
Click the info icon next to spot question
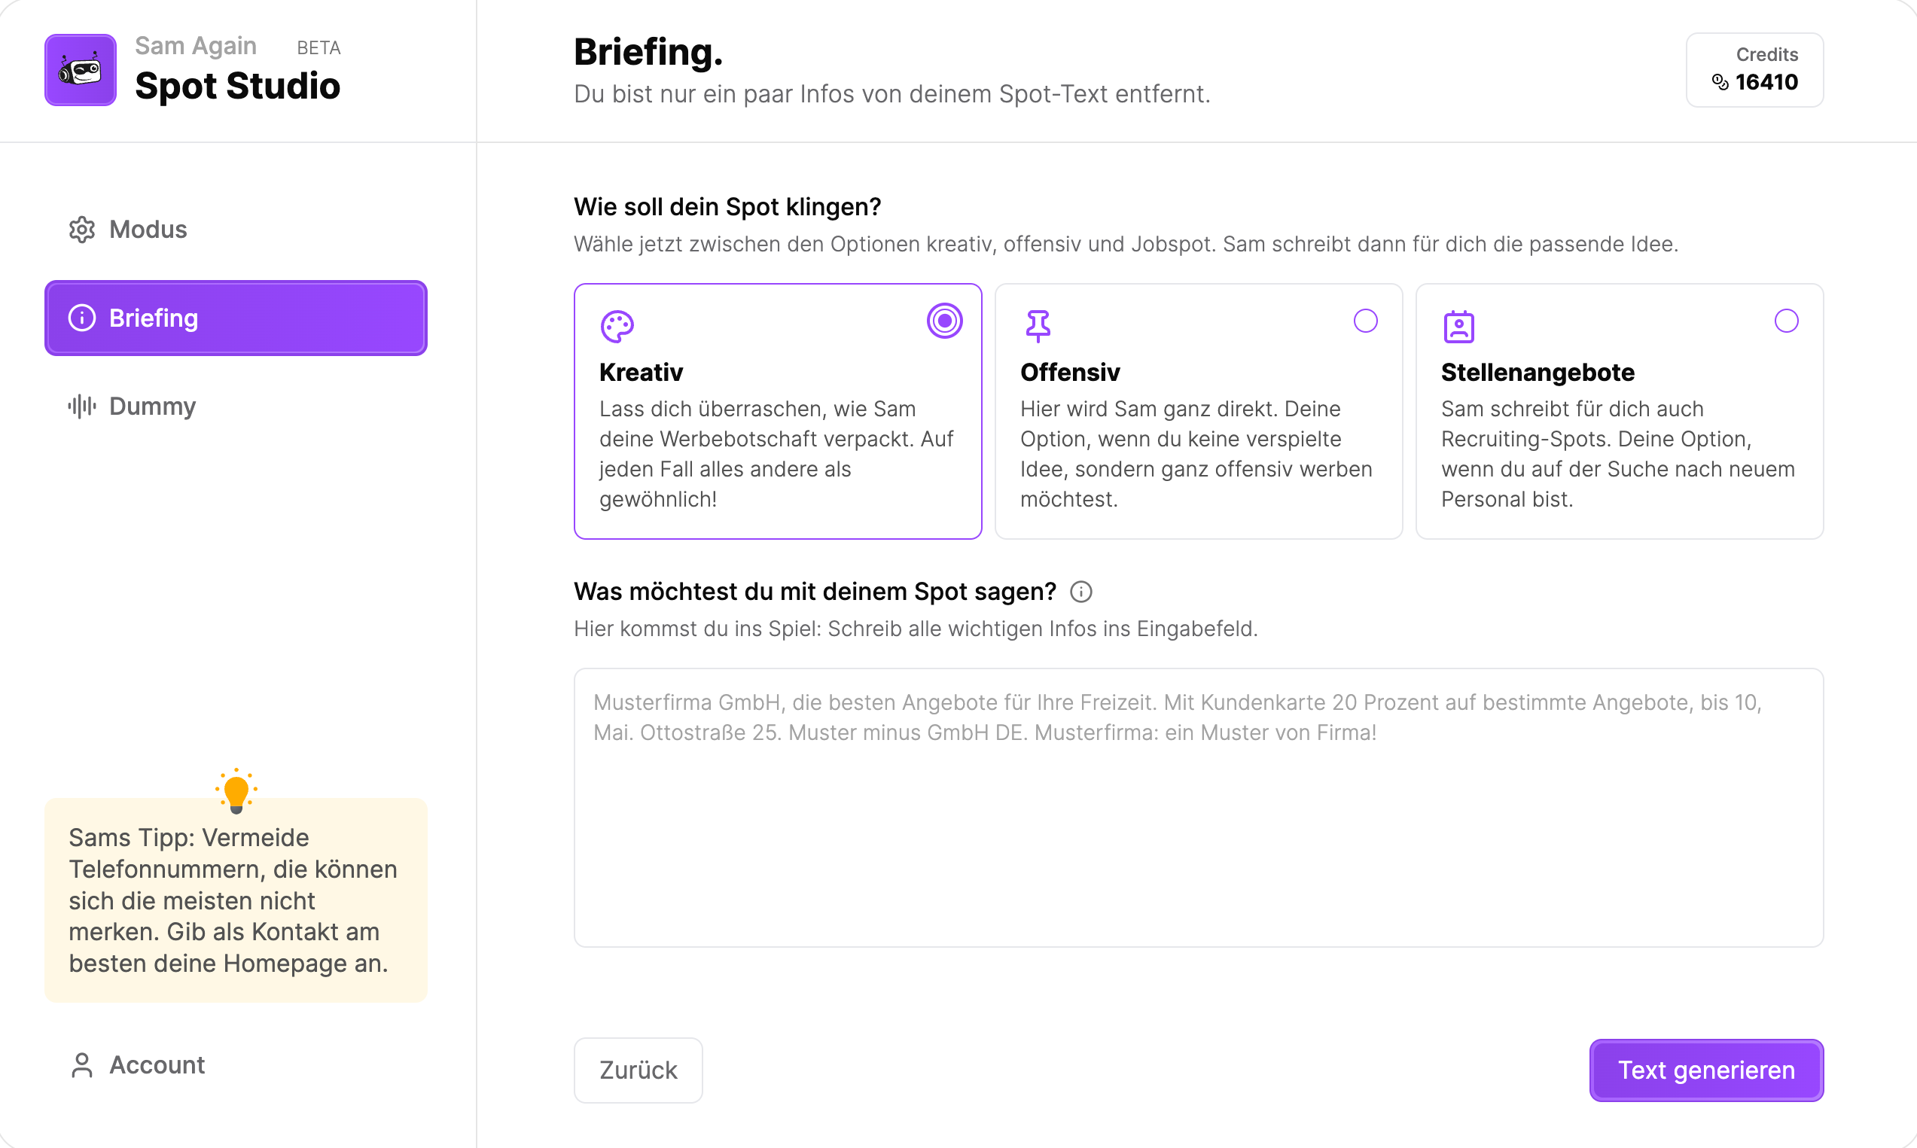point(1080,592)
